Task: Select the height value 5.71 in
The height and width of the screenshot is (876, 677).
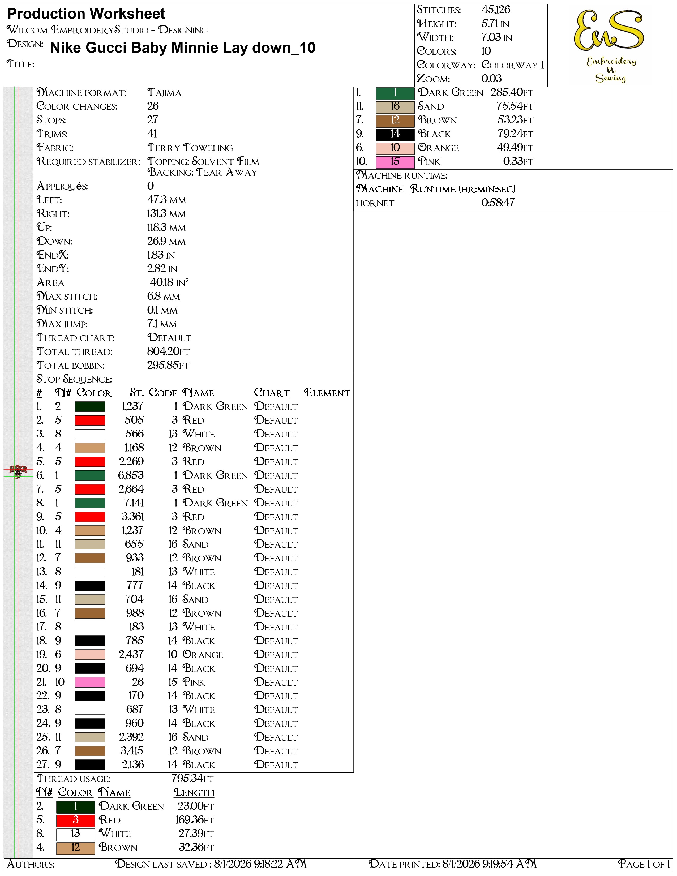Action: [495, 24]
